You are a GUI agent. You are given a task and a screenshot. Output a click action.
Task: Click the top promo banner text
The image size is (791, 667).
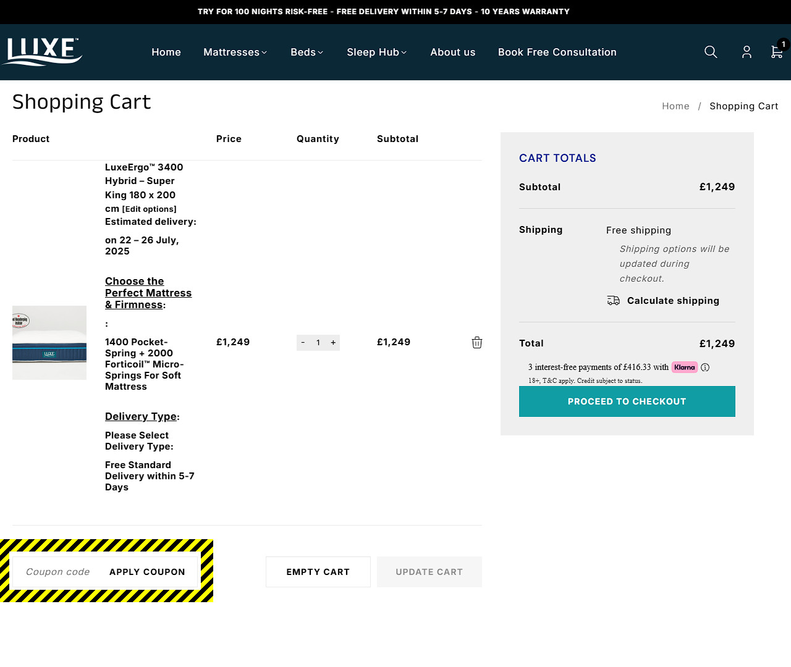[384, 12]
